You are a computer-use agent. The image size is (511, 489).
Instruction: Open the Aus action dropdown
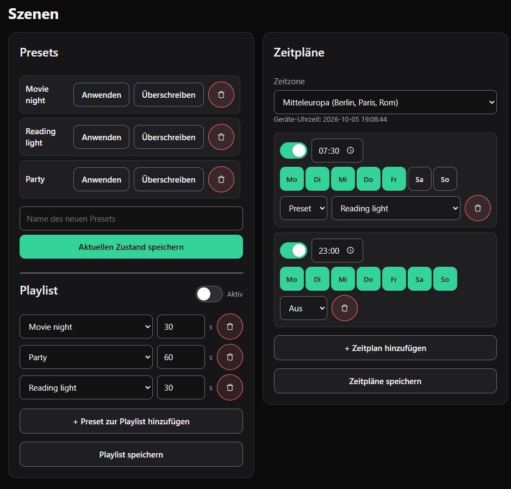(x=303, y=308)
